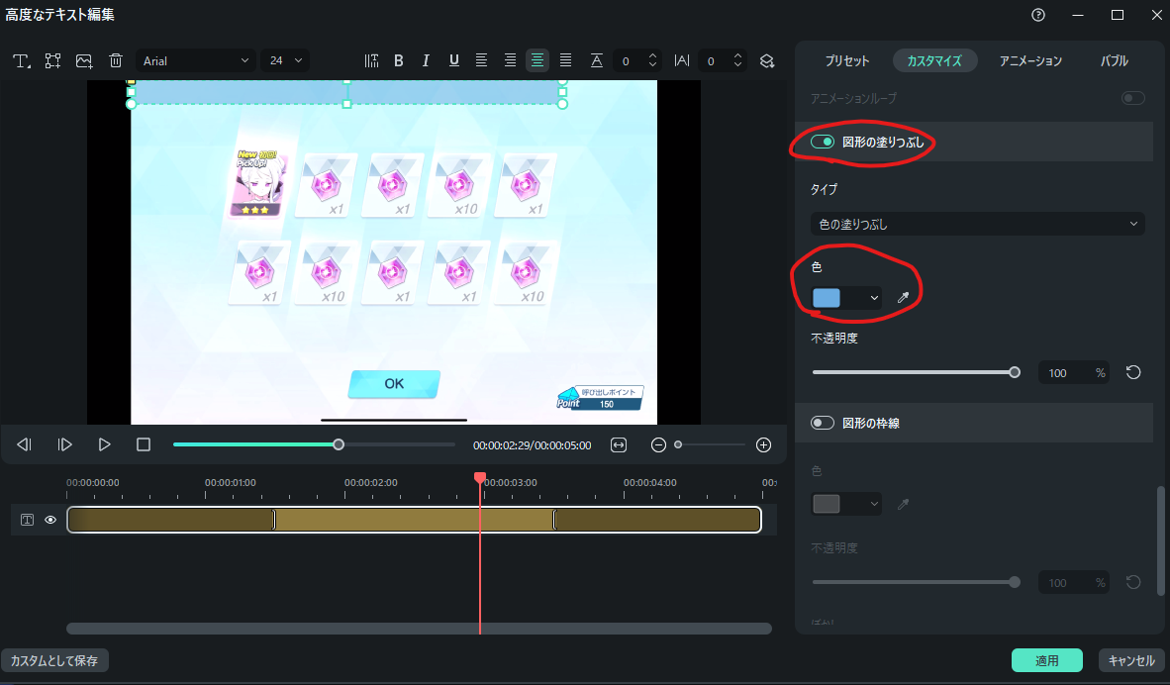The image size is (1170, 685).
Task: Open the 色の塗りつぶし type dropdown
Action: [x=977, y=223]
